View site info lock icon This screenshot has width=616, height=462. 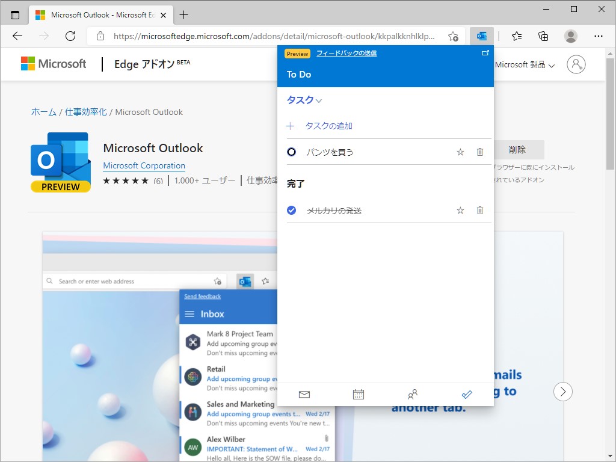tap(100, 36)
